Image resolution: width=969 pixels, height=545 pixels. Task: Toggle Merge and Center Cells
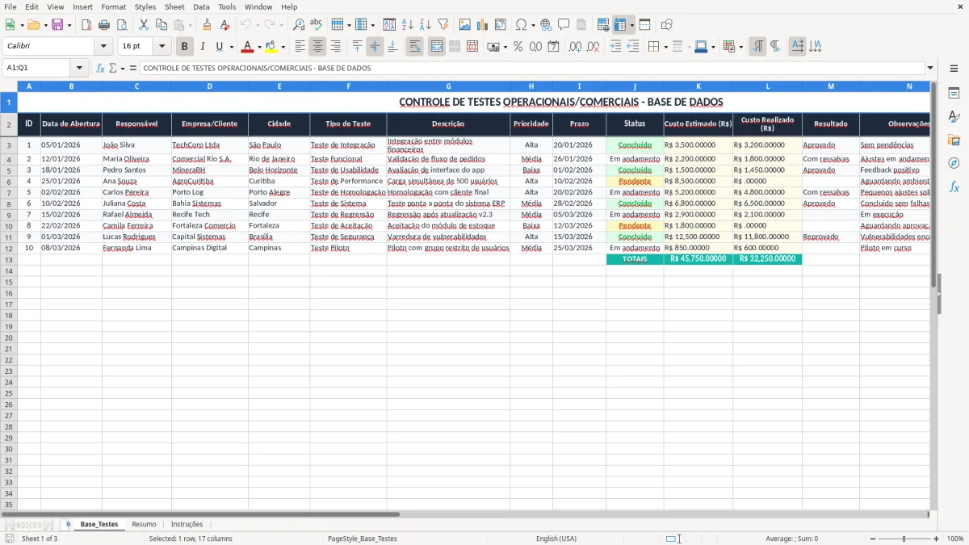pyautogui.click(x=437, y=47)
